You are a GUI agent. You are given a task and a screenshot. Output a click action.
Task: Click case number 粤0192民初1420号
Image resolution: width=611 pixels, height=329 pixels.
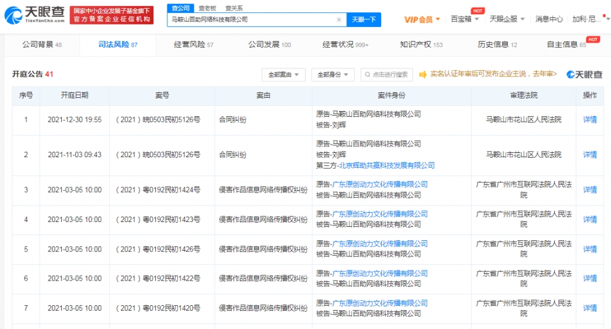pos(158,308)
